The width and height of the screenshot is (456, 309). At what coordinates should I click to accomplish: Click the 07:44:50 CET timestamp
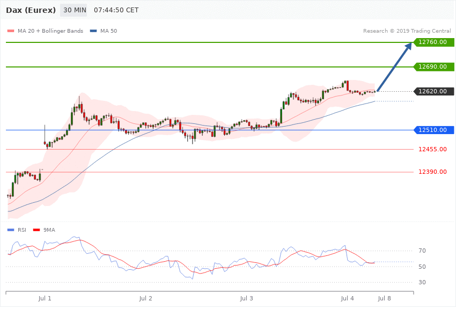[x=116, y=10]
